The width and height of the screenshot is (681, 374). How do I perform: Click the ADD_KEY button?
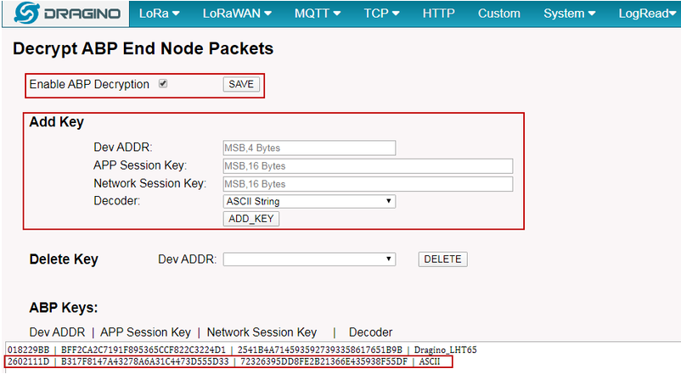[x=251, y=219]
